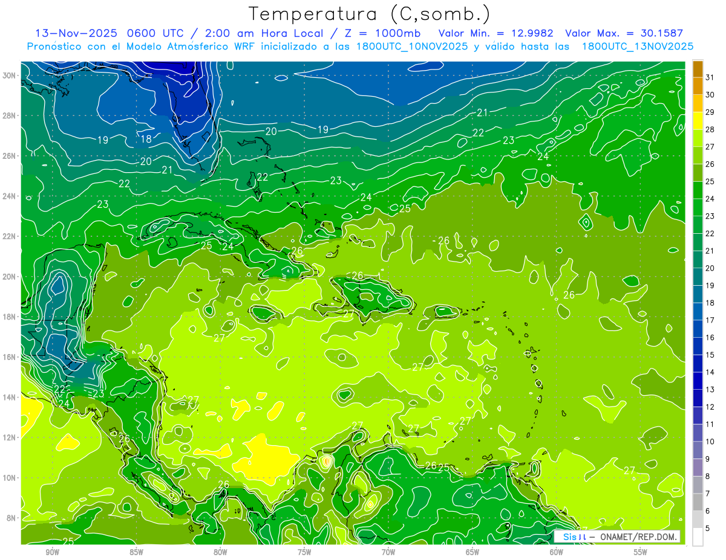Click the "13-Nov-2025" date text

(x=76, y=33)
